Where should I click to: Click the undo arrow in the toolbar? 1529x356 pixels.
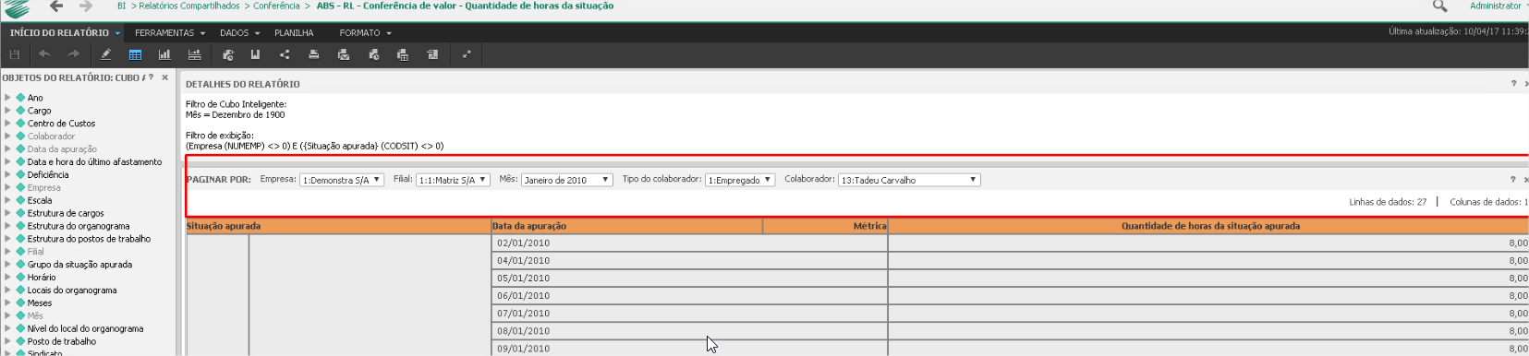[44, 54]
